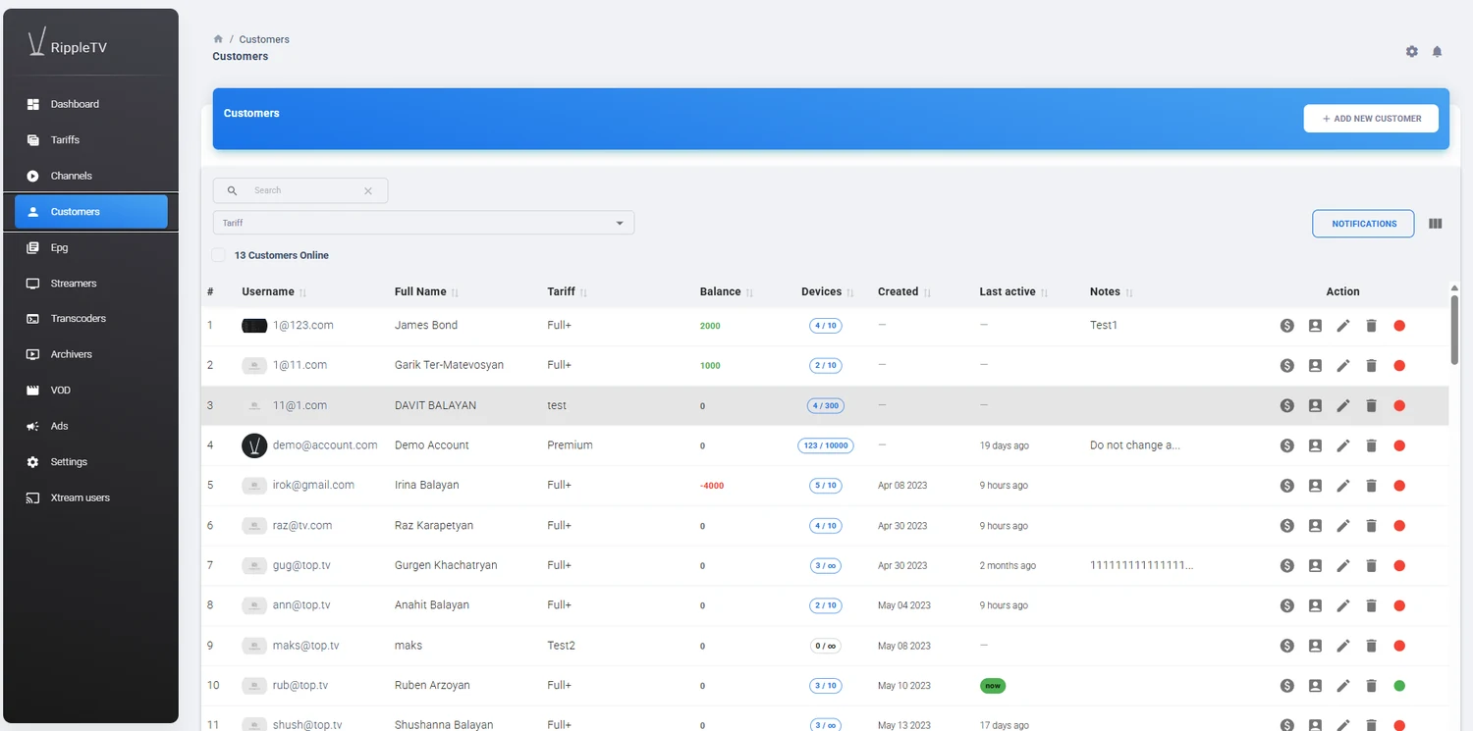
Task: Open VOD in the sidebar
Action: pyautogui.click(x=90, y=391)
